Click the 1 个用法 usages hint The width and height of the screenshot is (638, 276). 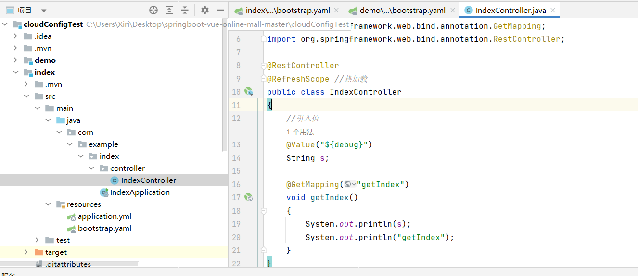click(300, 132)
